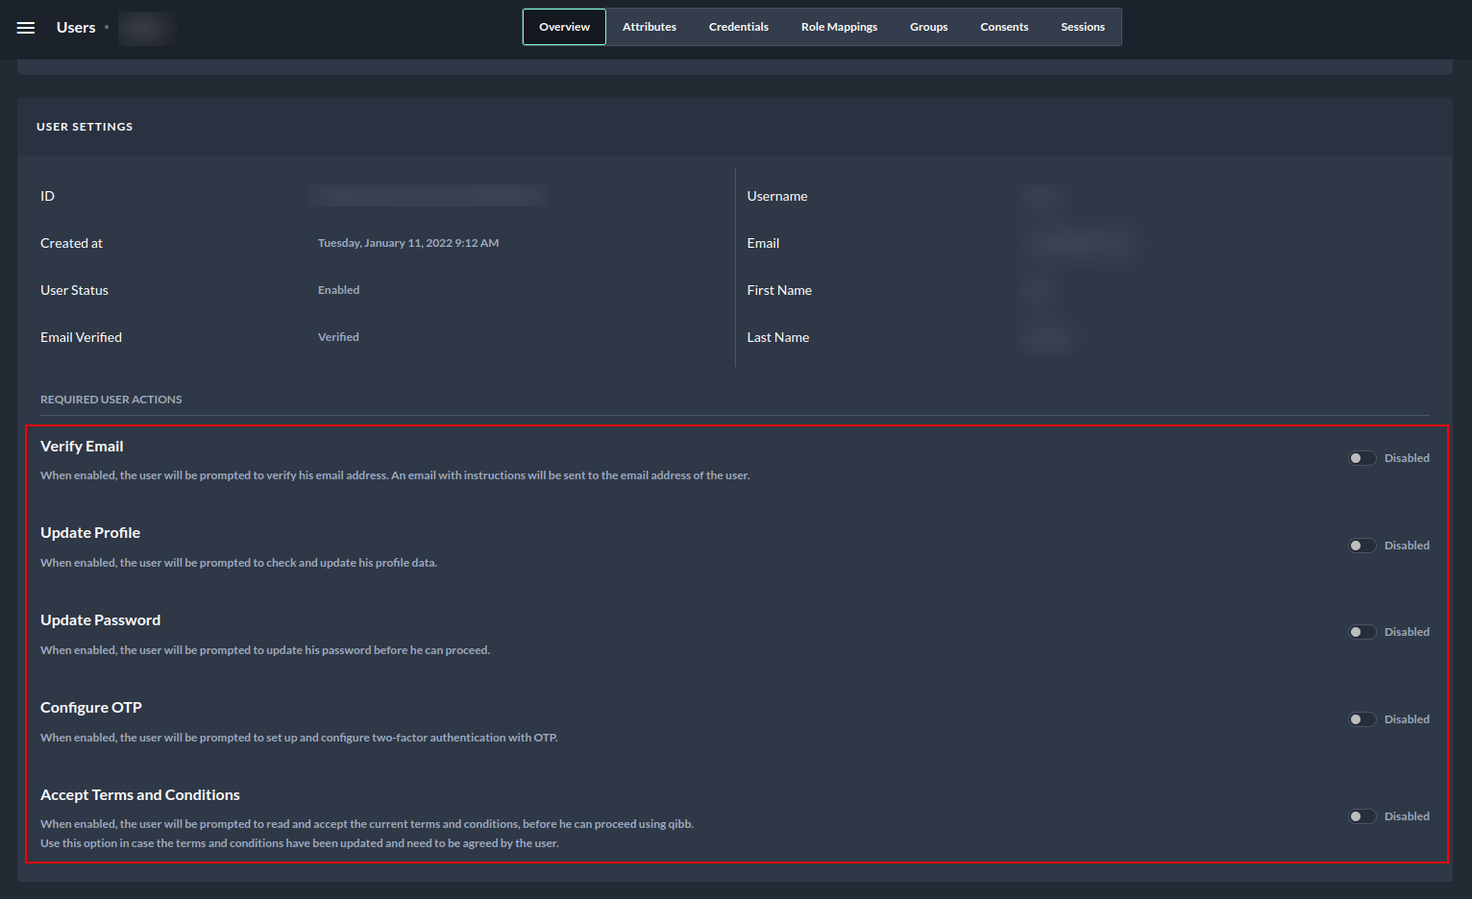Go to the Role Mappings tab
The width and height of the screenshot is (1472, 899).
839,27
